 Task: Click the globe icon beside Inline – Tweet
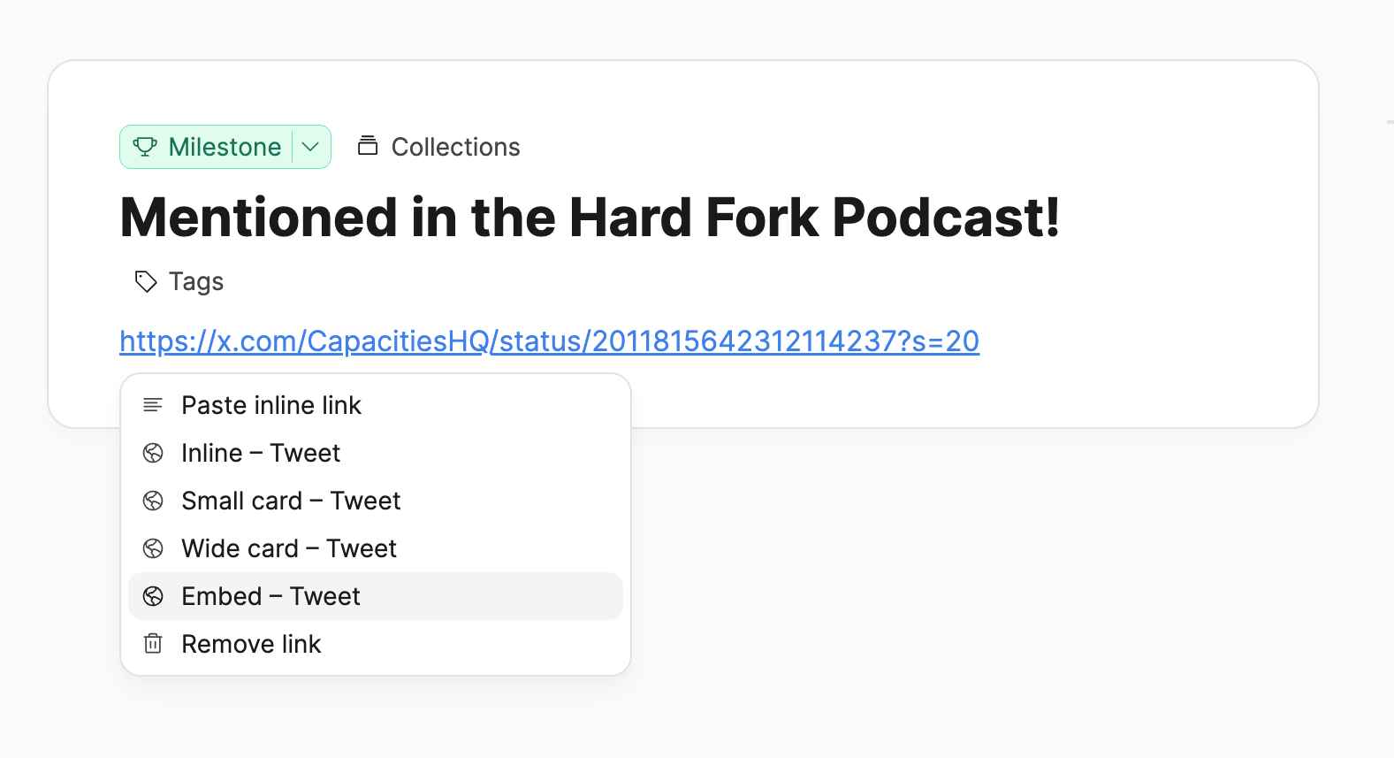click(153, 453)
